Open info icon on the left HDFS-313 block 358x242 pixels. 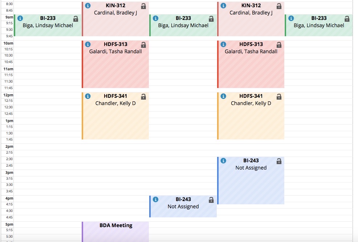point(88,44)
